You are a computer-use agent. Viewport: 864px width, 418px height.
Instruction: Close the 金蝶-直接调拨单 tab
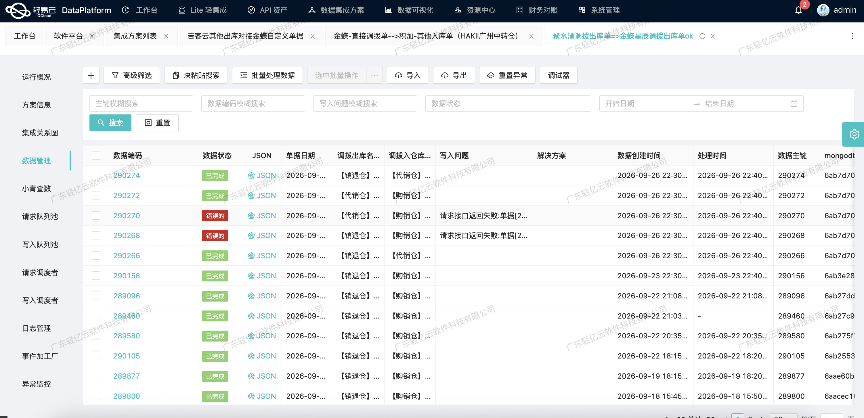click(x=531, y=36)
